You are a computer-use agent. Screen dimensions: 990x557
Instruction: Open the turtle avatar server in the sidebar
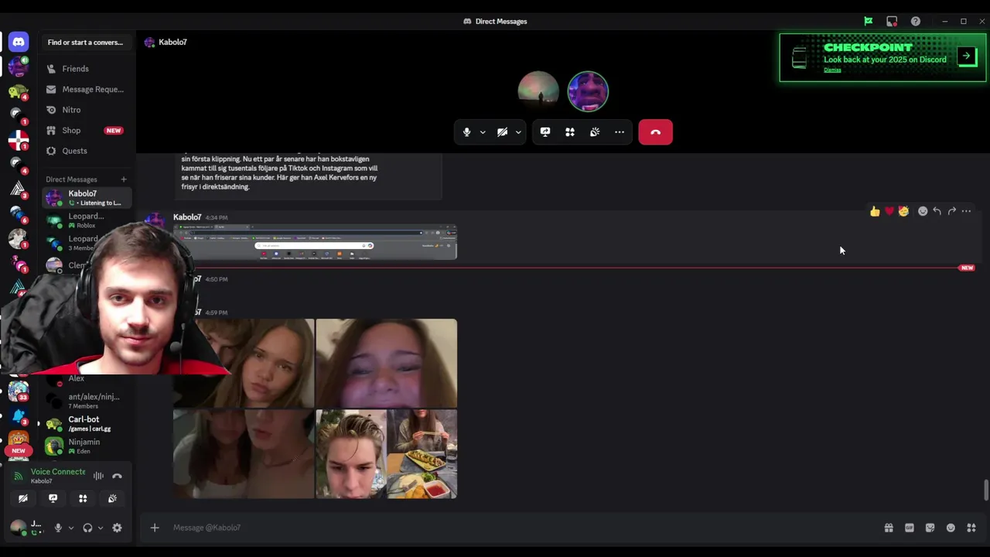[18, 92]
